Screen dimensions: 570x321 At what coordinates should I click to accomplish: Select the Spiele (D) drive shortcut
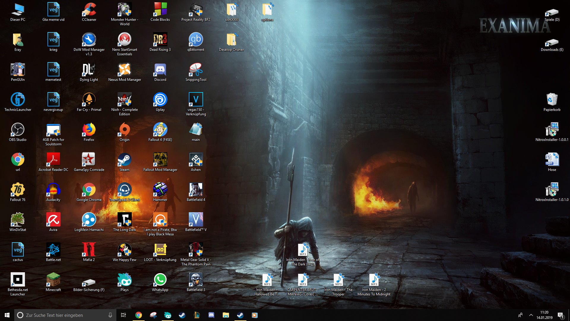click(552, 14)
